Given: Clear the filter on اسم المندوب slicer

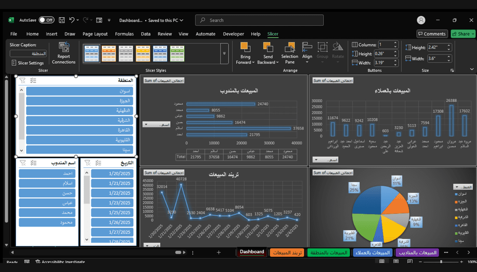Looking at the screenshot, I should 23,163.
